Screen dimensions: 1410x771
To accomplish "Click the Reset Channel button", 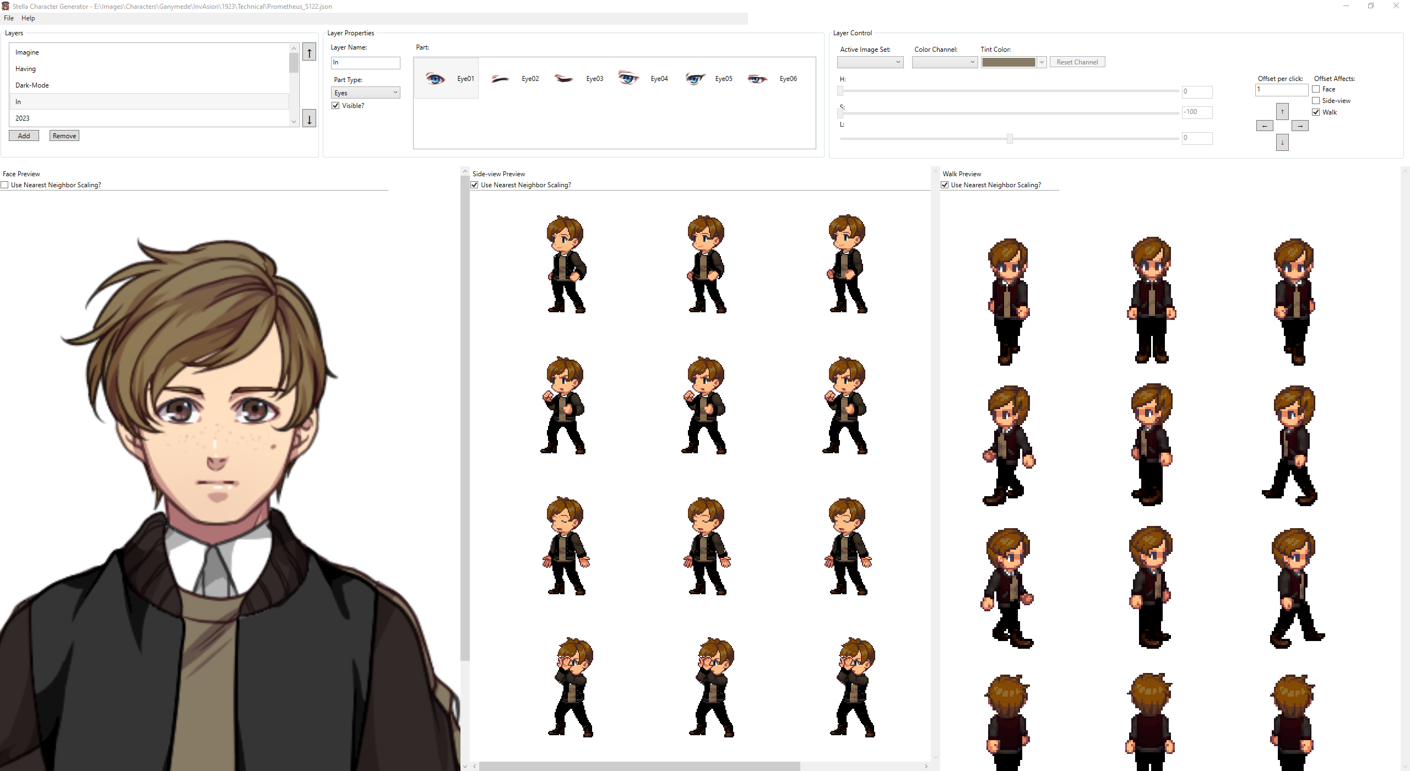I will point(1077,62).
